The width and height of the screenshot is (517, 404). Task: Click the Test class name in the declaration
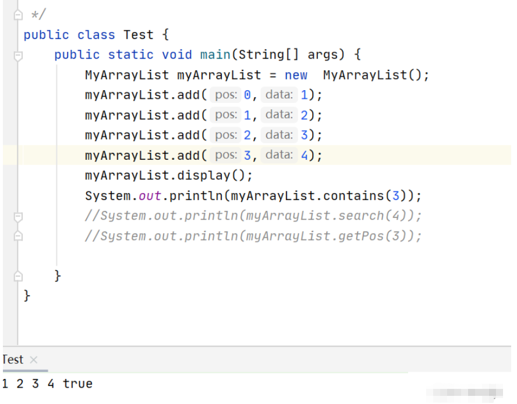138,35
